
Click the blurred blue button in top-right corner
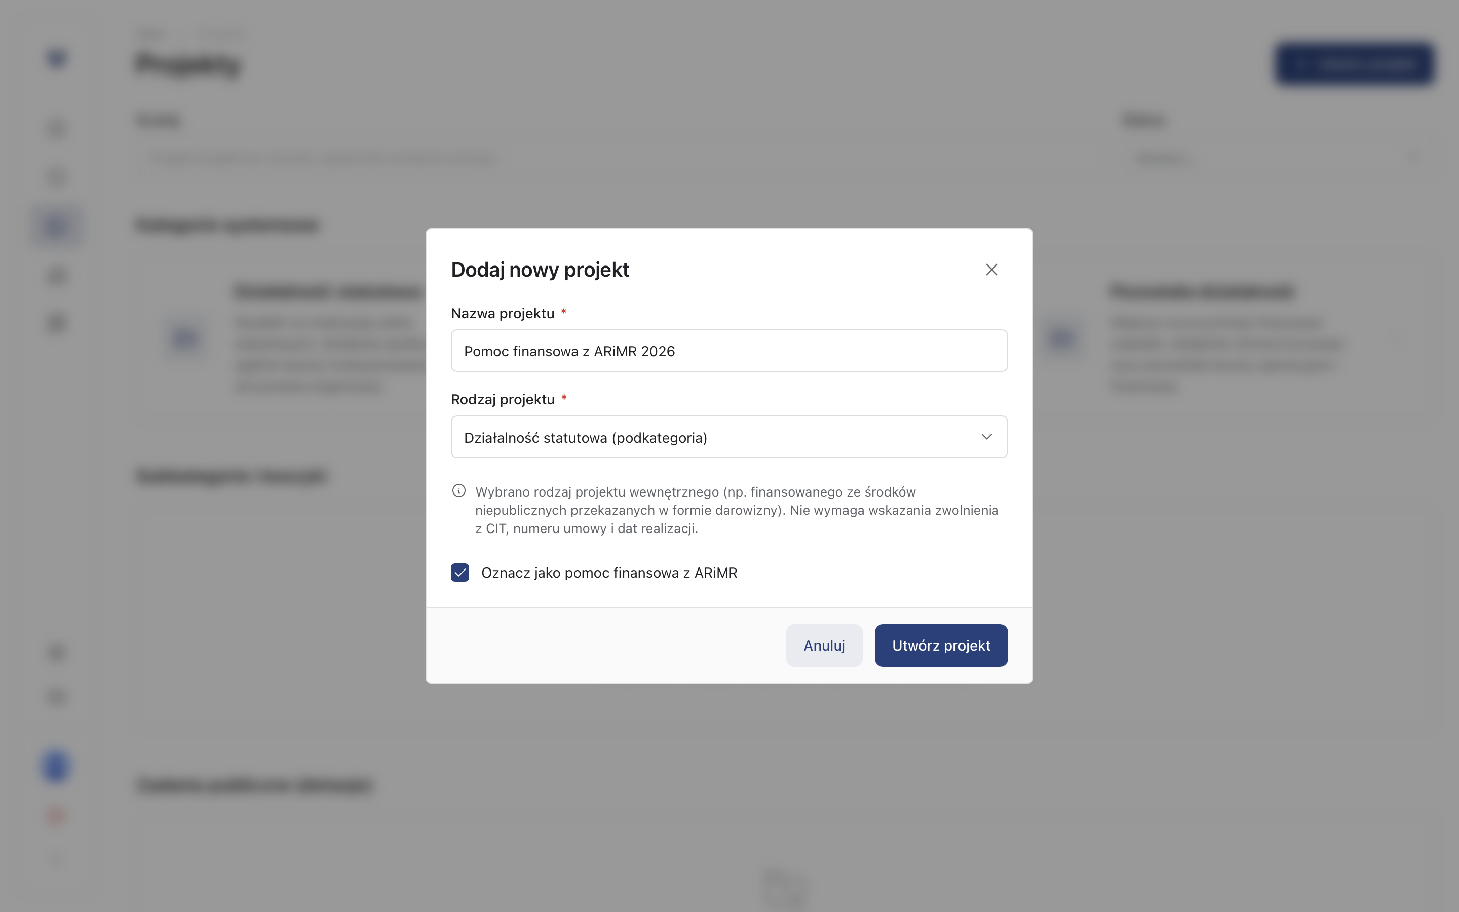(x=1354, y=63)
